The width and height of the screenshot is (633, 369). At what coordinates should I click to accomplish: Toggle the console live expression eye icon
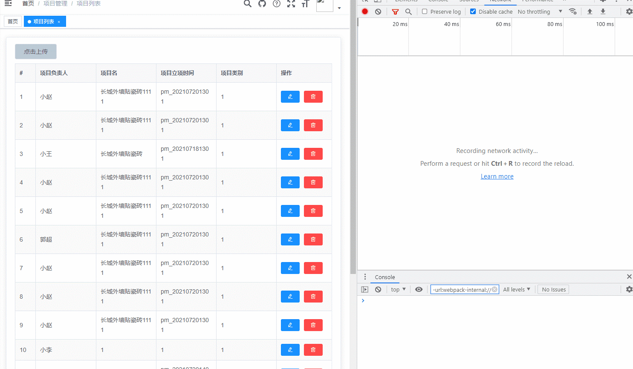tap(419, 289)
